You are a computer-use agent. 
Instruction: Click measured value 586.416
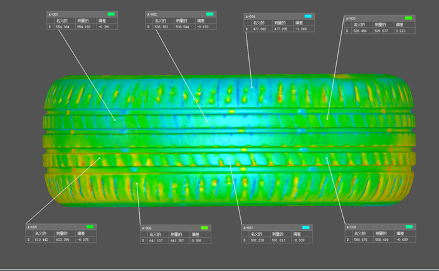[x=382, y=240]
